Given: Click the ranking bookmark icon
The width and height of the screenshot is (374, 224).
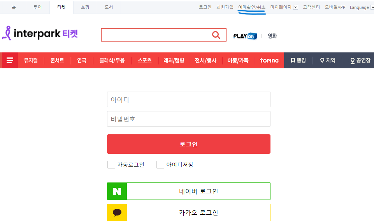Looking at the screenshot, I should [293, 61].
